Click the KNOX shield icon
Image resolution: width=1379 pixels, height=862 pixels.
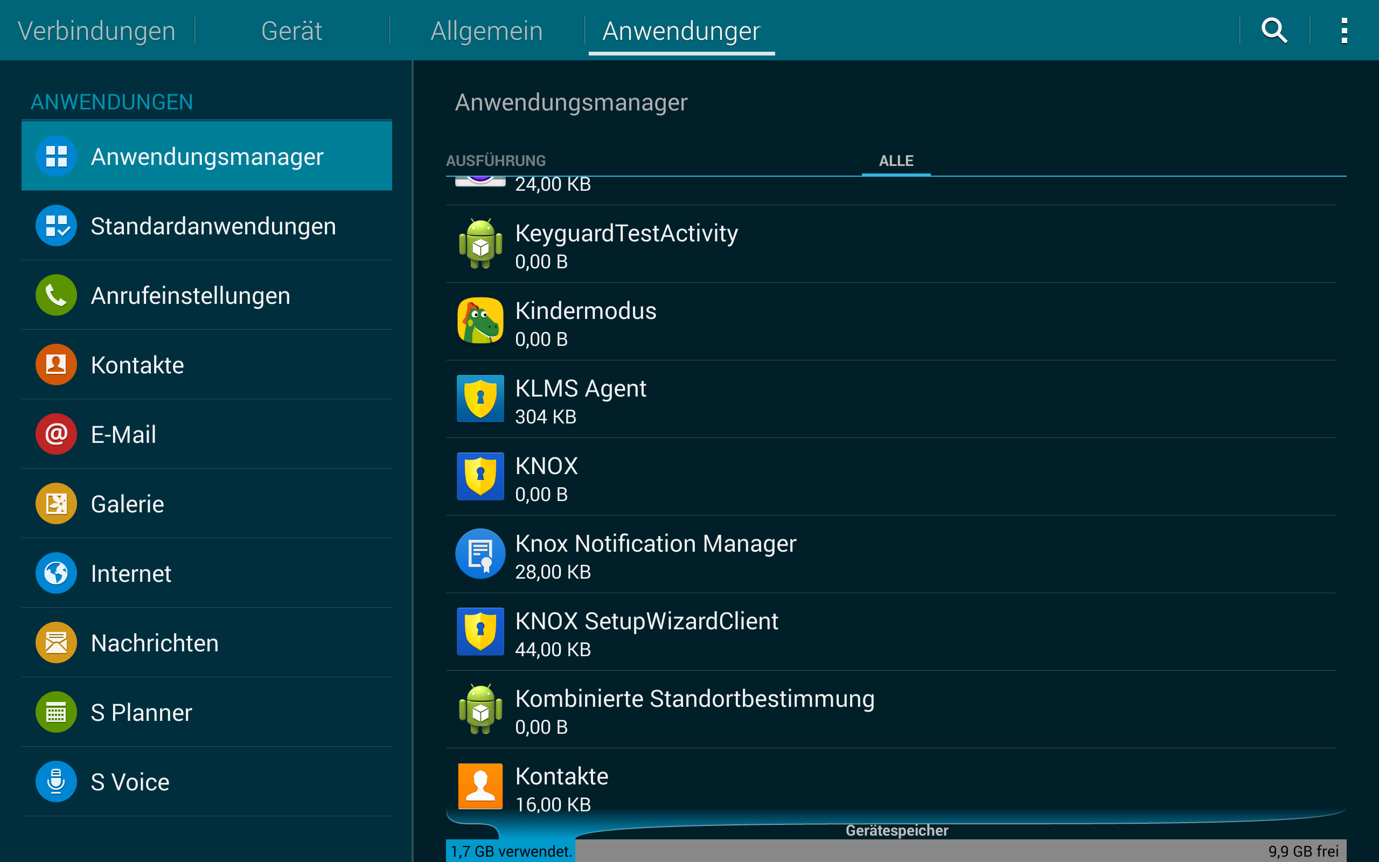click(x=480, y=476)
